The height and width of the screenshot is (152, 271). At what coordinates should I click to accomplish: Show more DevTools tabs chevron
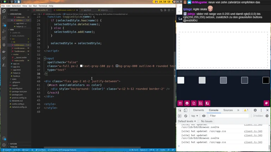click(x=238, y=110)
